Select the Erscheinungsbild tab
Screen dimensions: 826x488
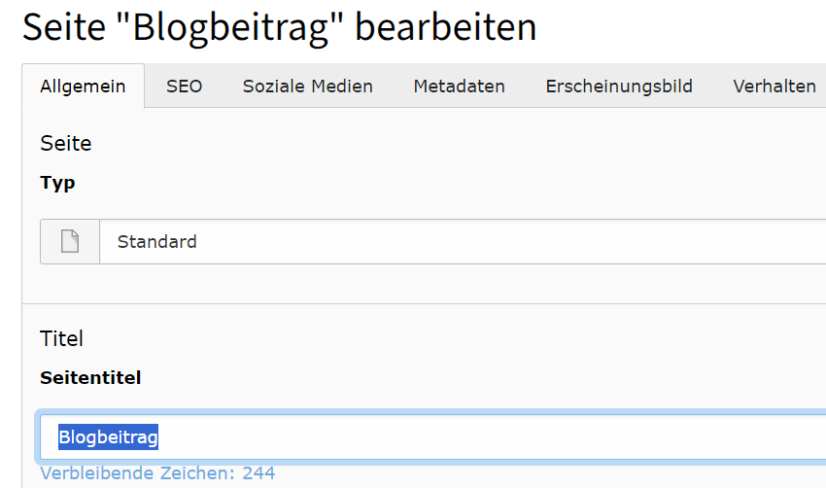619,86
